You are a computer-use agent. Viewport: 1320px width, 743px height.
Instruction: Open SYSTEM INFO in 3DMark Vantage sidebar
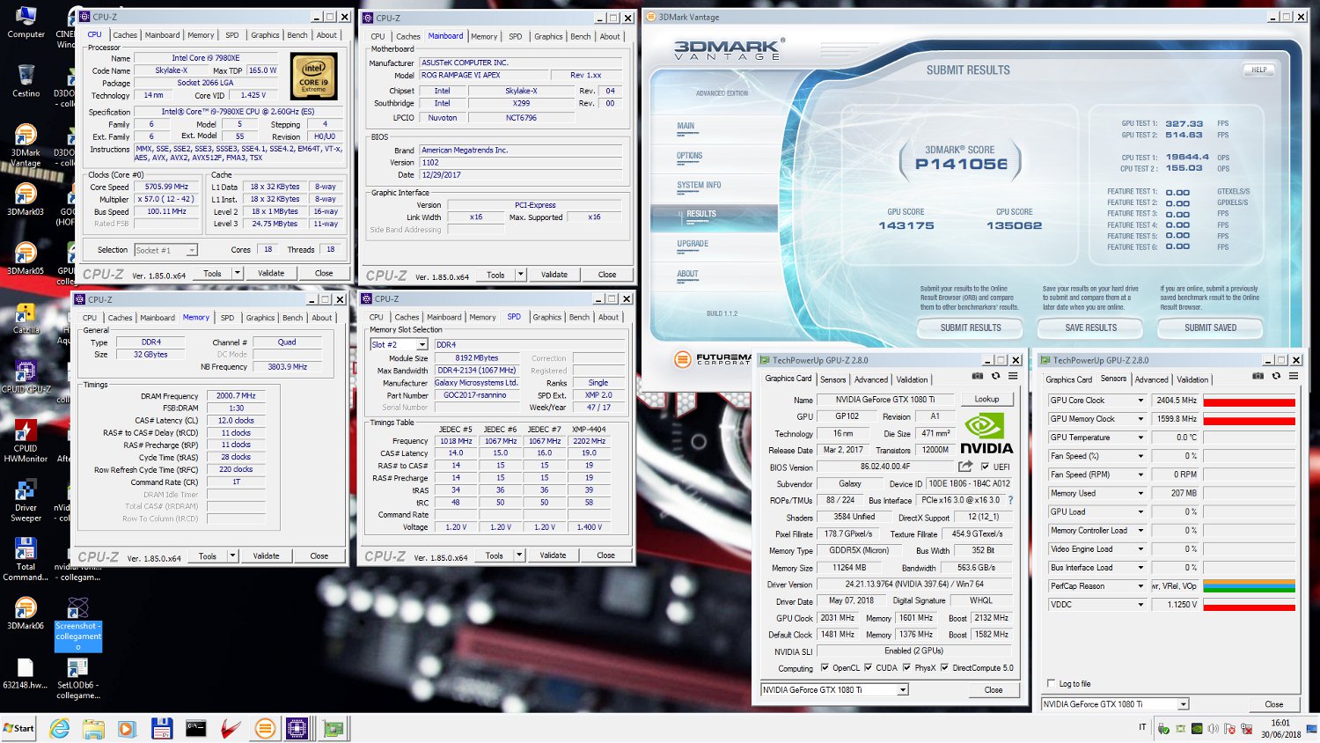click(x=699, y=185)
